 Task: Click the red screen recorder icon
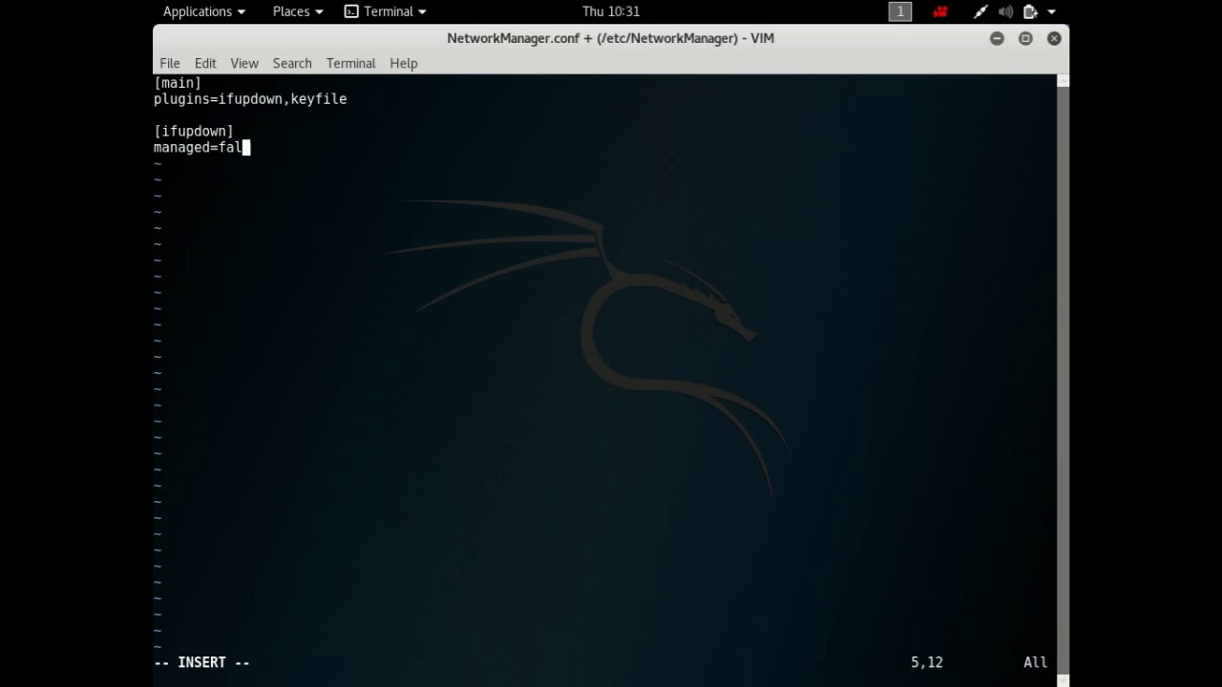[x=940, y=11]
